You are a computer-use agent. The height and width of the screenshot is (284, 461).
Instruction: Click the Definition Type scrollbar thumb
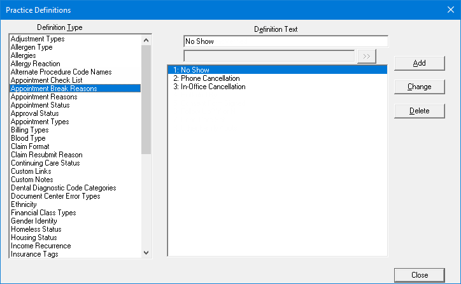[146, 100]
